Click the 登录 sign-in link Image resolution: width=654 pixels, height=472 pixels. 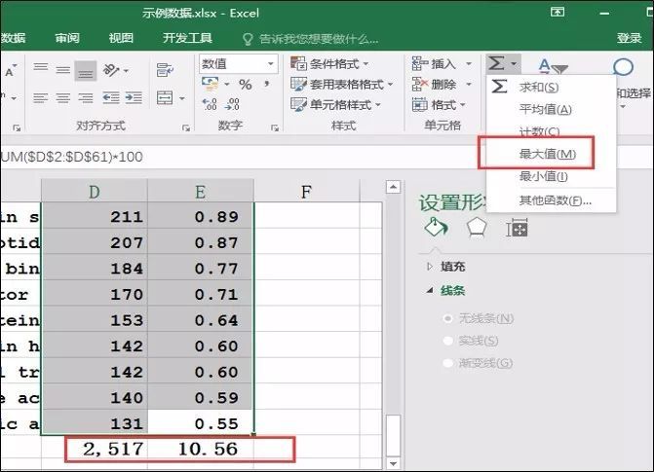point(629,38)
